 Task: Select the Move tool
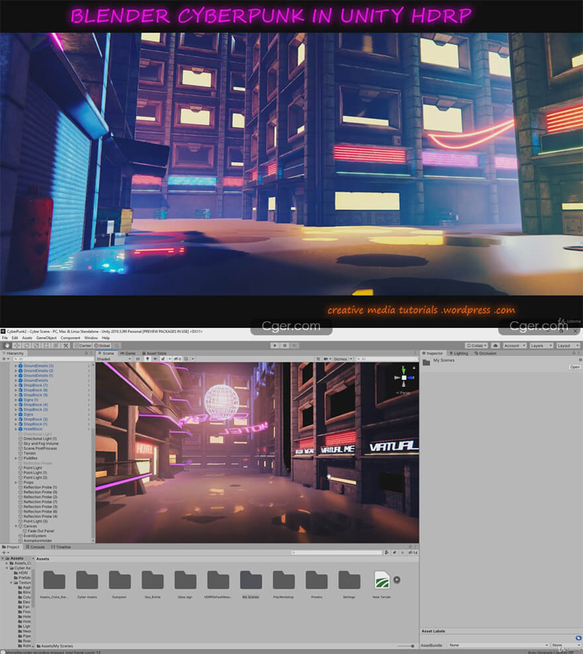click(x=17, y=345)
